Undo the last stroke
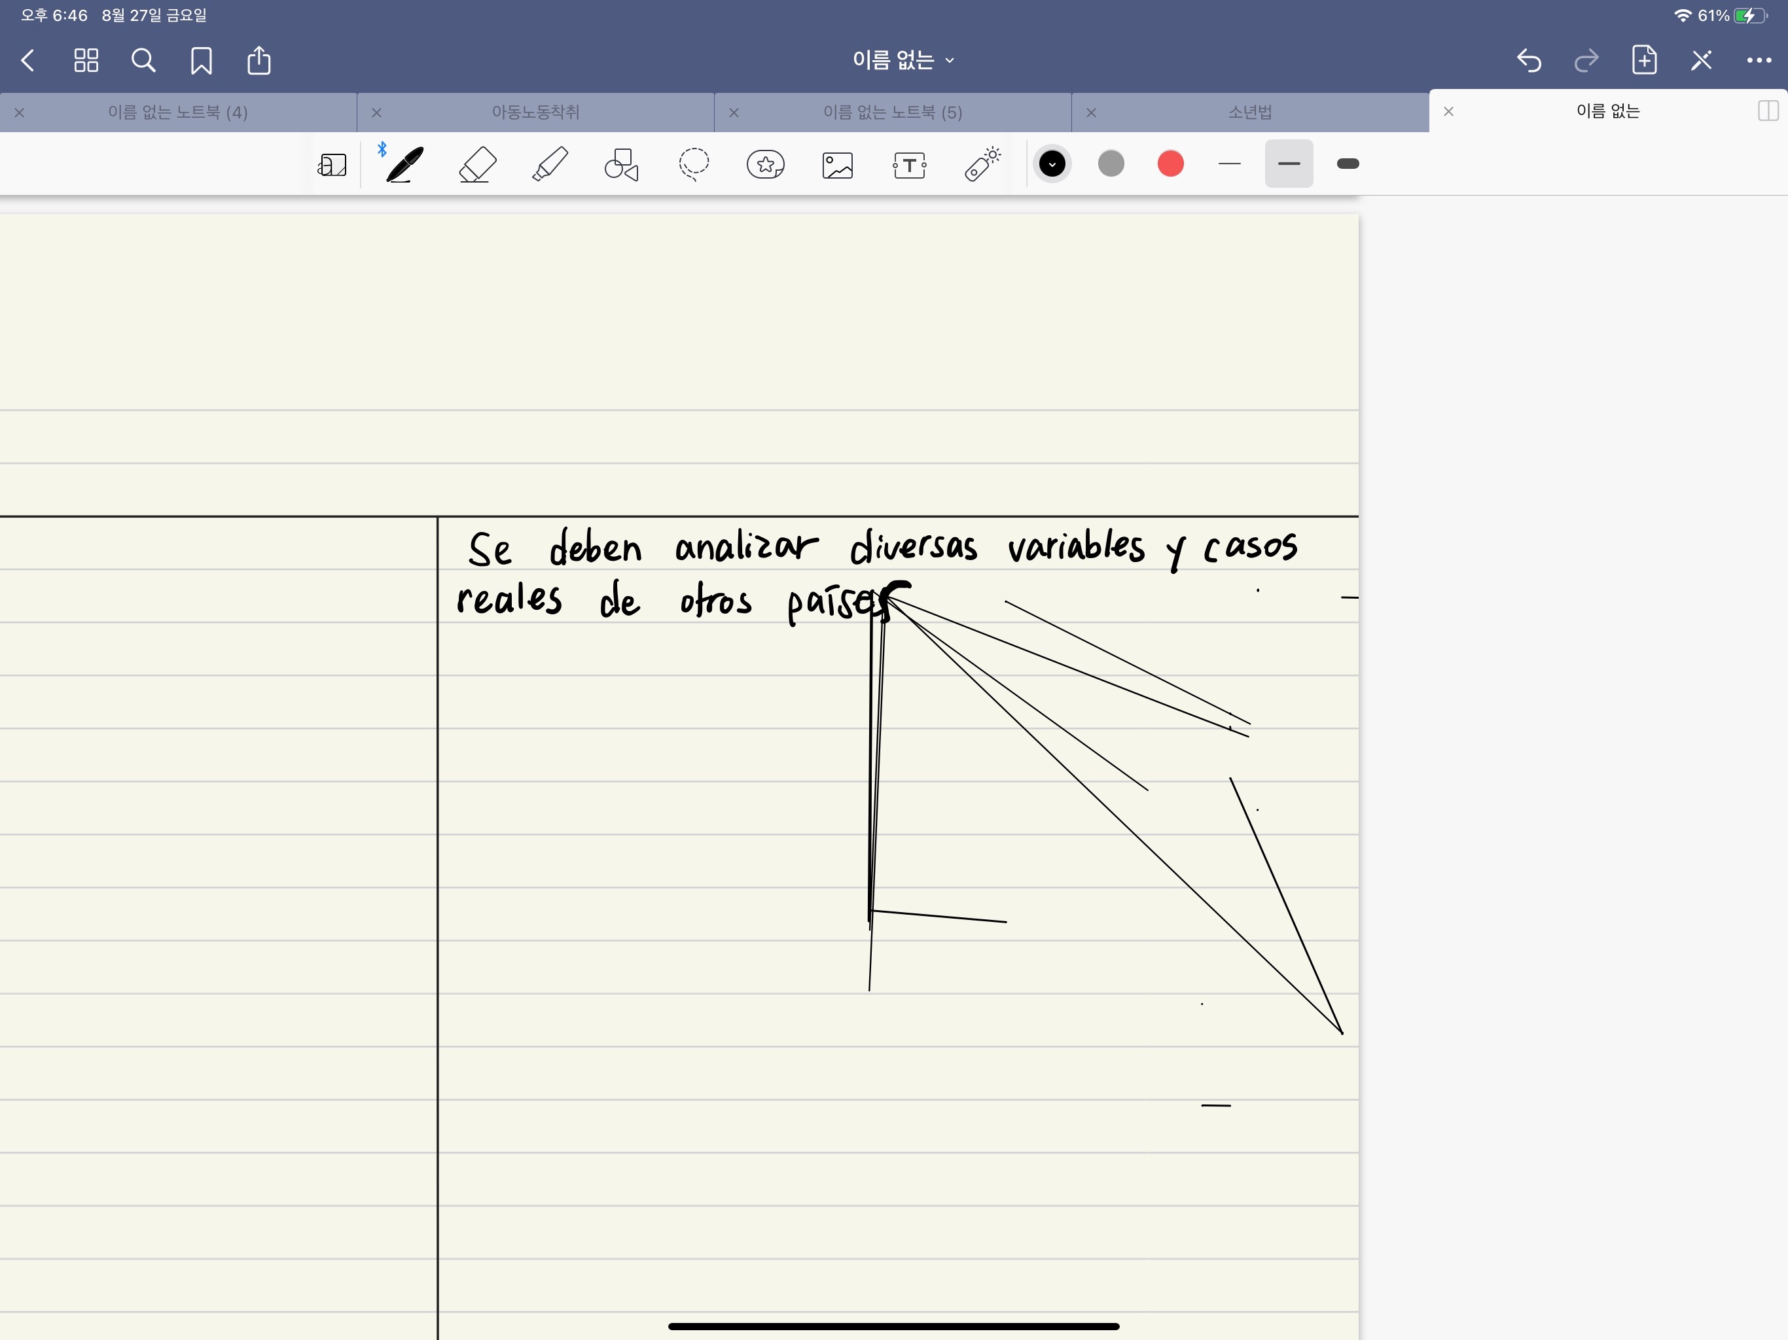1788x1340 pixels. tap(1529, 60)
